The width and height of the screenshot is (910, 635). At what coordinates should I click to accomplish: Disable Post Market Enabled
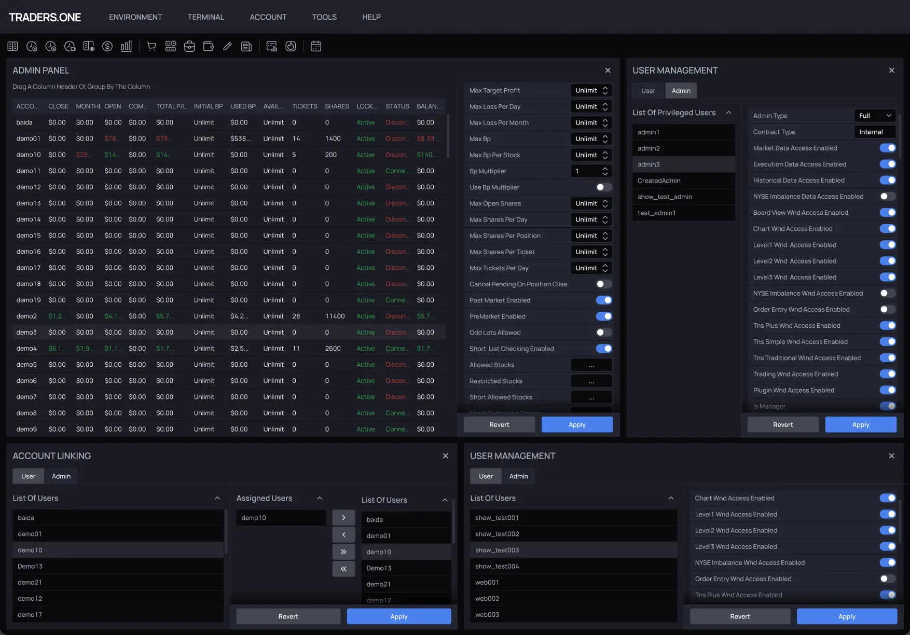click(x=604, y=300)
